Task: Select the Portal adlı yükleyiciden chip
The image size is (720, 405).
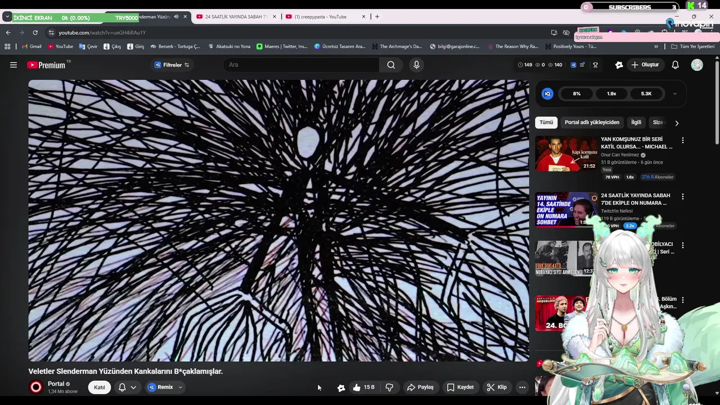Action: [x=592, y=122]
